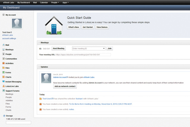Click the '1 MB of 5,120 MB used' text

(x=15, y=119)
